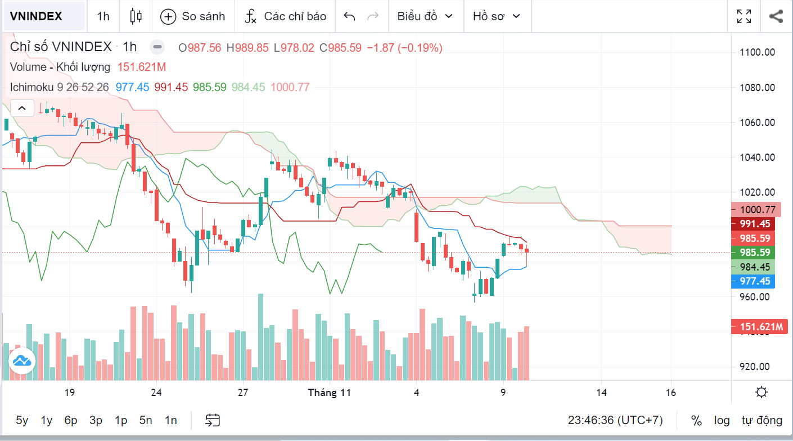Enter fullscreen mode with the expand icon
The image size is (793, 441).
744,16
